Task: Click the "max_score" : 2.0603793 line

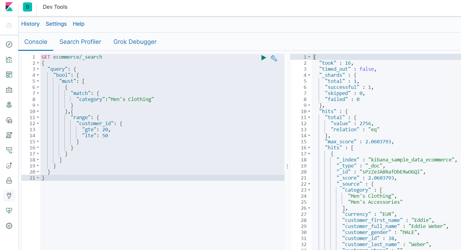Action: (x=359, y=141)
